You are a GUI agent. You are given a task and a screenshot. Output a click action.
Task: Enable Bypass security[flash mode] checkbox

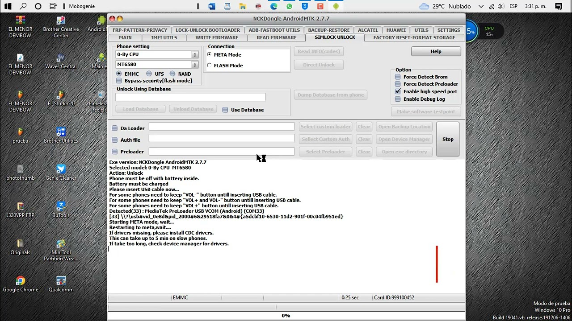(119, 81)
